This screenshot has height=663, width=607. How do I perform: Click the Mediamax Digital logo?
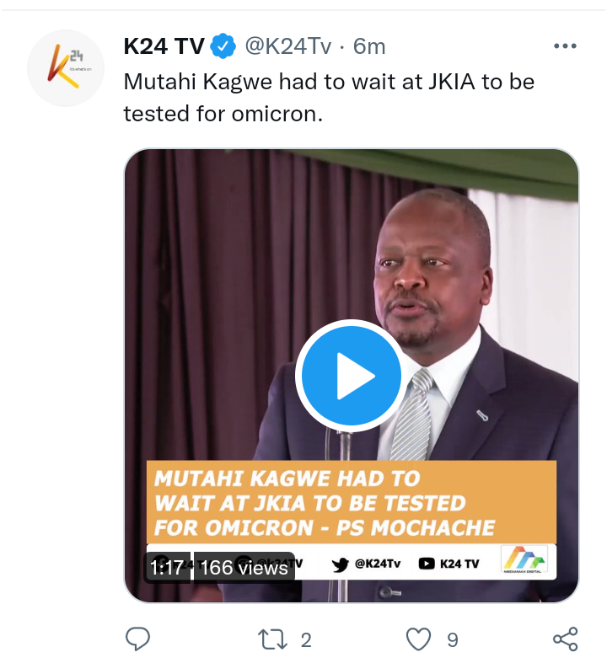point(524,560)
